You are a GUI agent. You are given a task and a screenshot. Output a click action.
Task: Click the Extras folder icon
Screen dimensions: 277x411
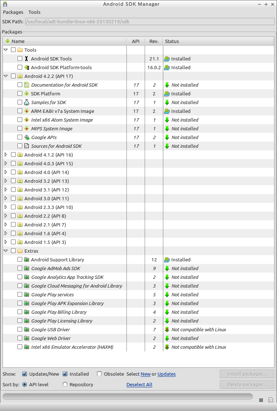[20, 251]
